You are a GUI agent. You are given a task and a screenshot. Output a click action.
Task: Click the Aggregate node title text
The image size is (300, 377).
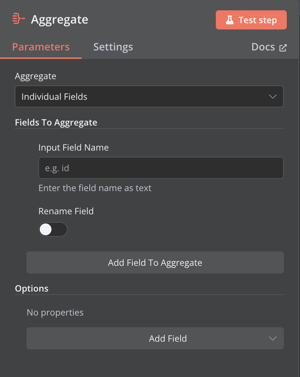(60, 20)
